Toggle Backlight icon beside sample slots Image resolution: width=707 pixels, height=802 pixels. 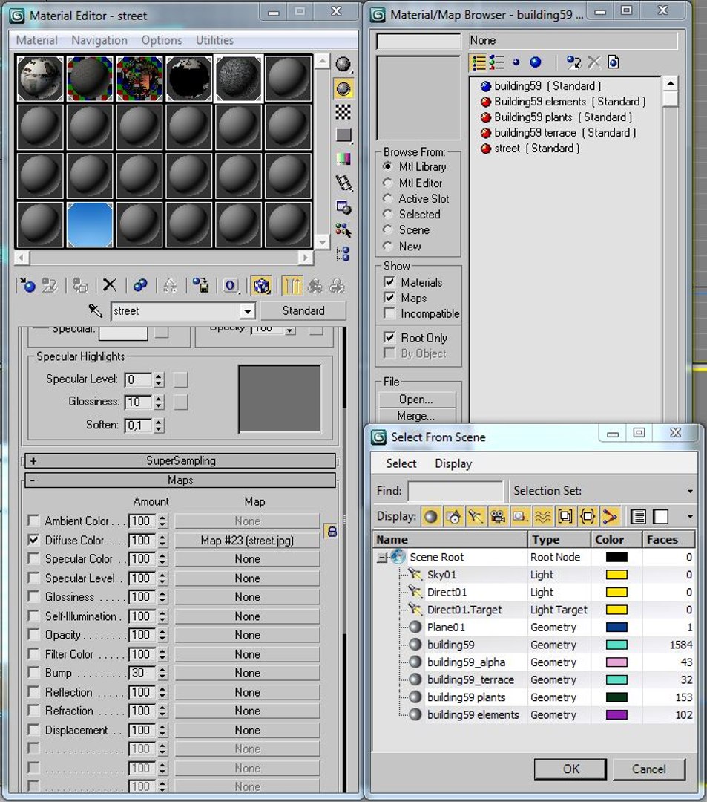[x=343, y=88]
